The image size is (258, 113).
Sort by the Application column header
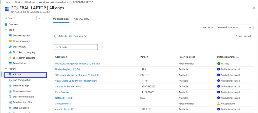(61, 57)
